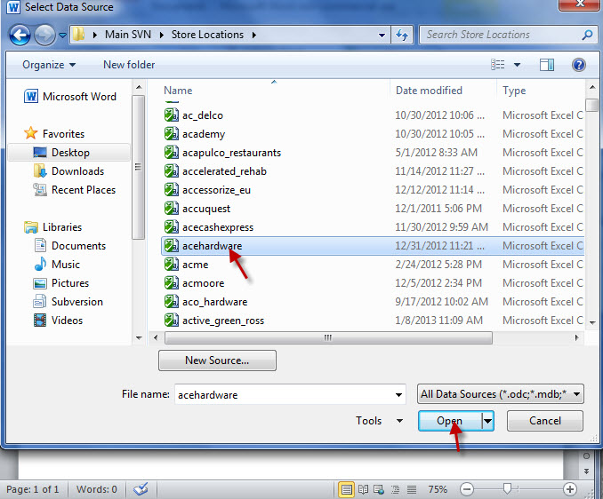Expand the chevron before Main SVN

tap(95, 35)
